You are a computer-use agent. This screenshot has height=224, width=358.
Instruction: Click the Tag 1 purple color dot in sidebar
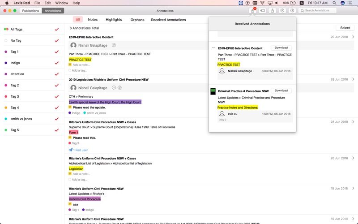[x=6, y=52]
